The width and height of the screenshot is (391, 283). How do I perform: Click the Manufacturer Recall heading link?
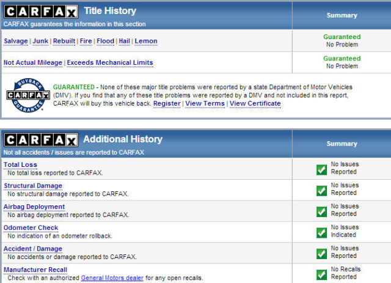coord(35,270)
